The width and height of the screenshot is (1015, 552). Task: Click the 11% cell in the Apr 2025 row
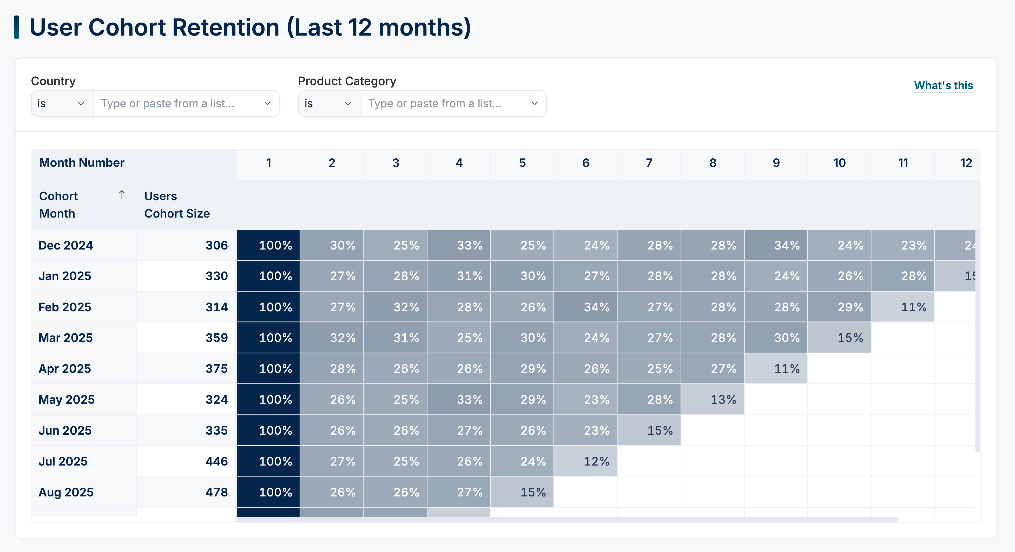point(776,368)
